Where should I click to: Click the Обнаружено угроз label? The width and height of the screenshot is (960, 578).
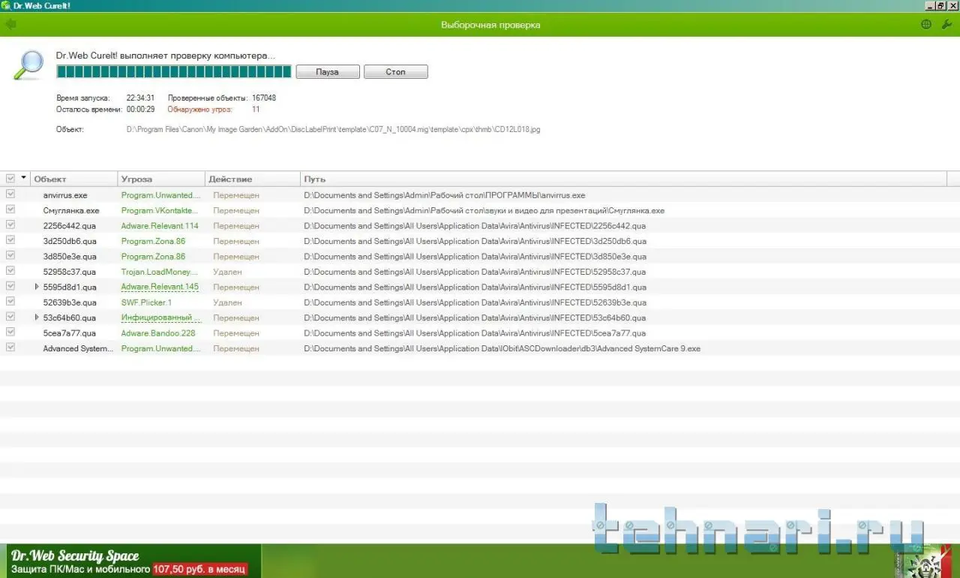pyautogui.click(x=200, y=110)
